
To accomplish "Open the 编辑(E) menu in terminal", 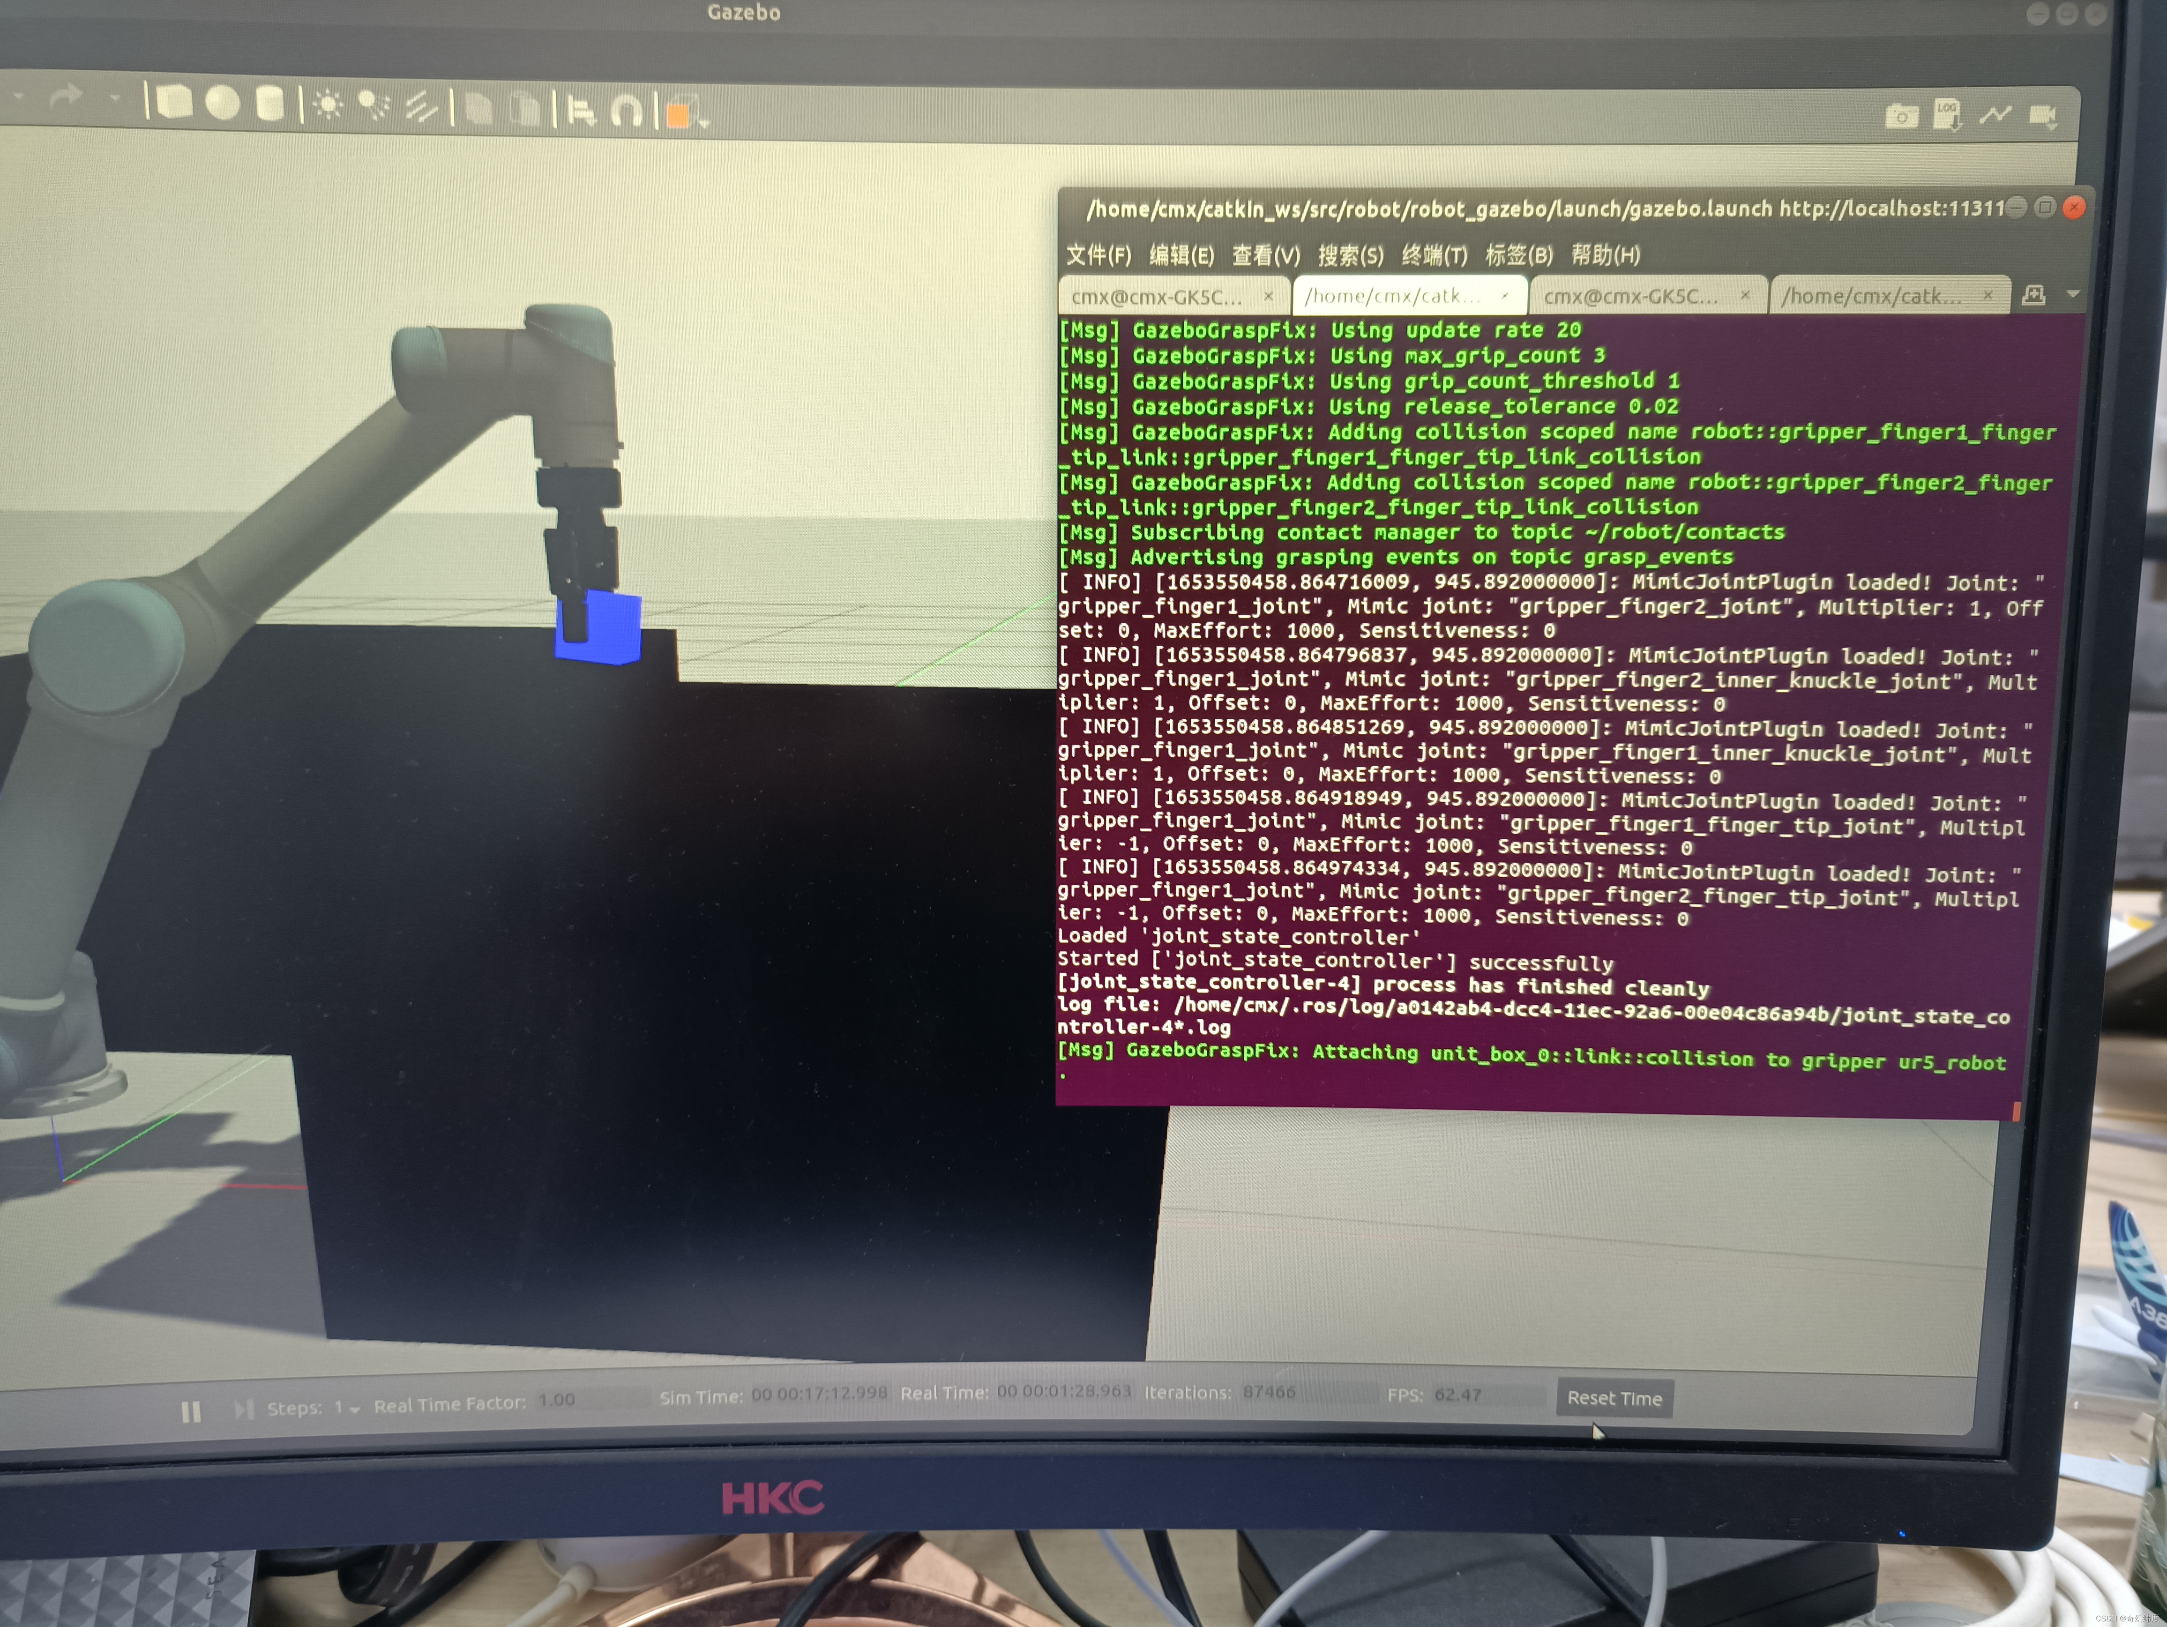I will (1181, 256).
